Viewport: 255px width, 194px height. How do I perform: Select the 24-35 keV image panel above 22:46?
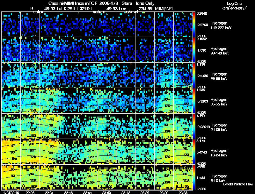(x=68, y=126)
